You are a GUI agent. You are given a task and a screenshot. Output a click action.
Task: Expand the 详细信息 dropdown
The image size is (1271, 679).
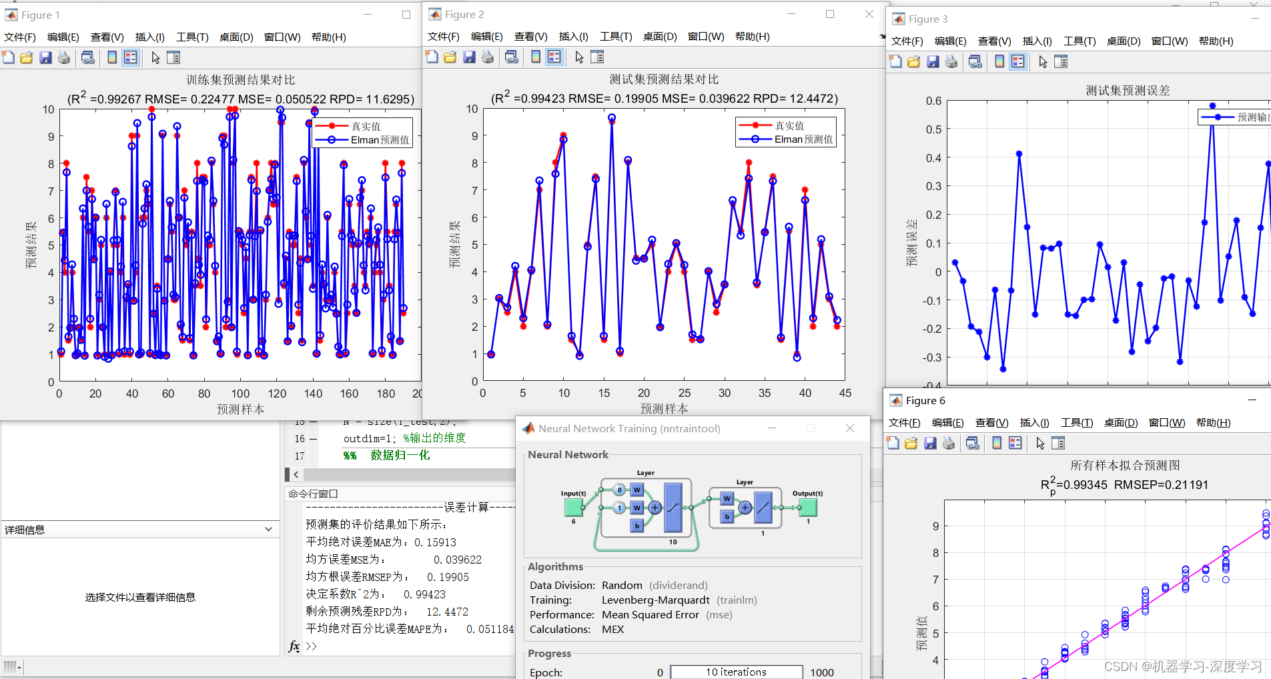click(x=268, y=529)
